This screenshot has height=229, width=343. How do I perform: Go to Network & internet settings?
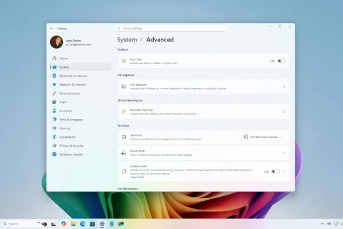(x=81, y=85)
